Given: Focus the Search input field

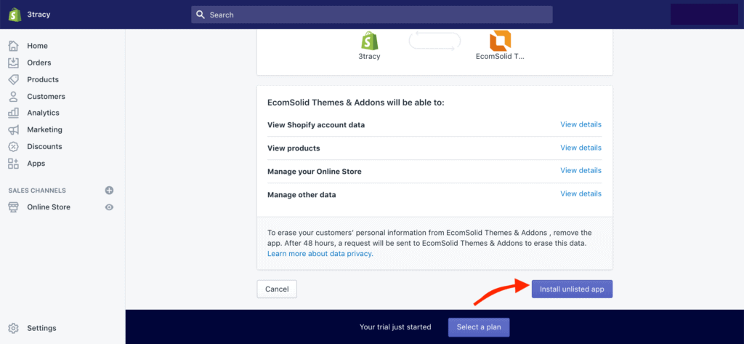Looking at the screenshot, I should point(371,15).
